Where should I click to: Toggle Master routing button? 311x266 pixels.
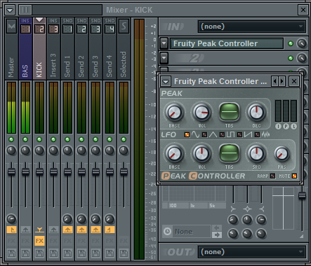pos(11,230)
